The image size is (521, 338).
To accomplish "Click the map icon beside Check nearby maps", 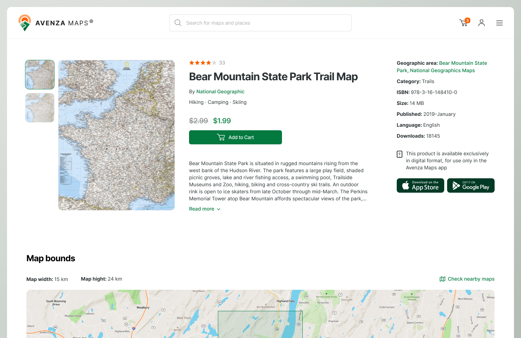I will 442,279.
